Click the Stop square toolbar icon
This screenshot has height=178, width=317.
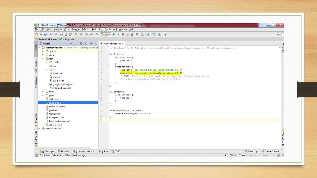coord(137,34)
